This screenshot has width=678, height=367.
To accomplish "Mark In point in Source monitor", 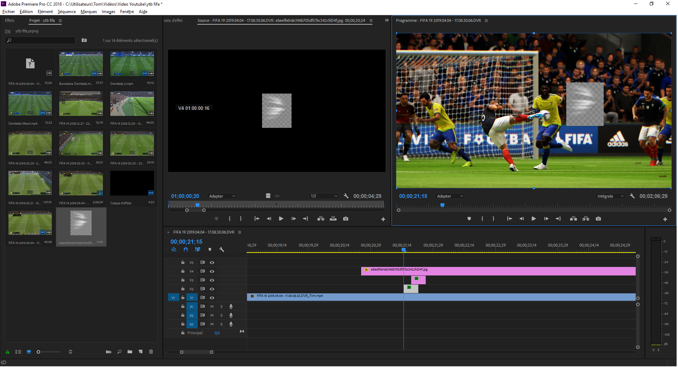I will click(229, 219).
